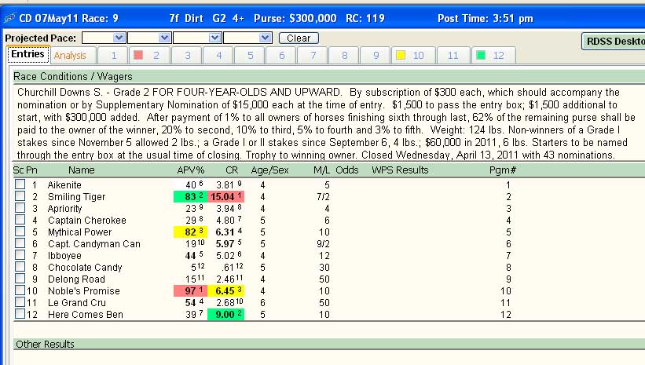The height and width of the screenshot is (365, 645).
Task: Select the horse name Capt. Candyman Can
Action: [x=94, y=244]
